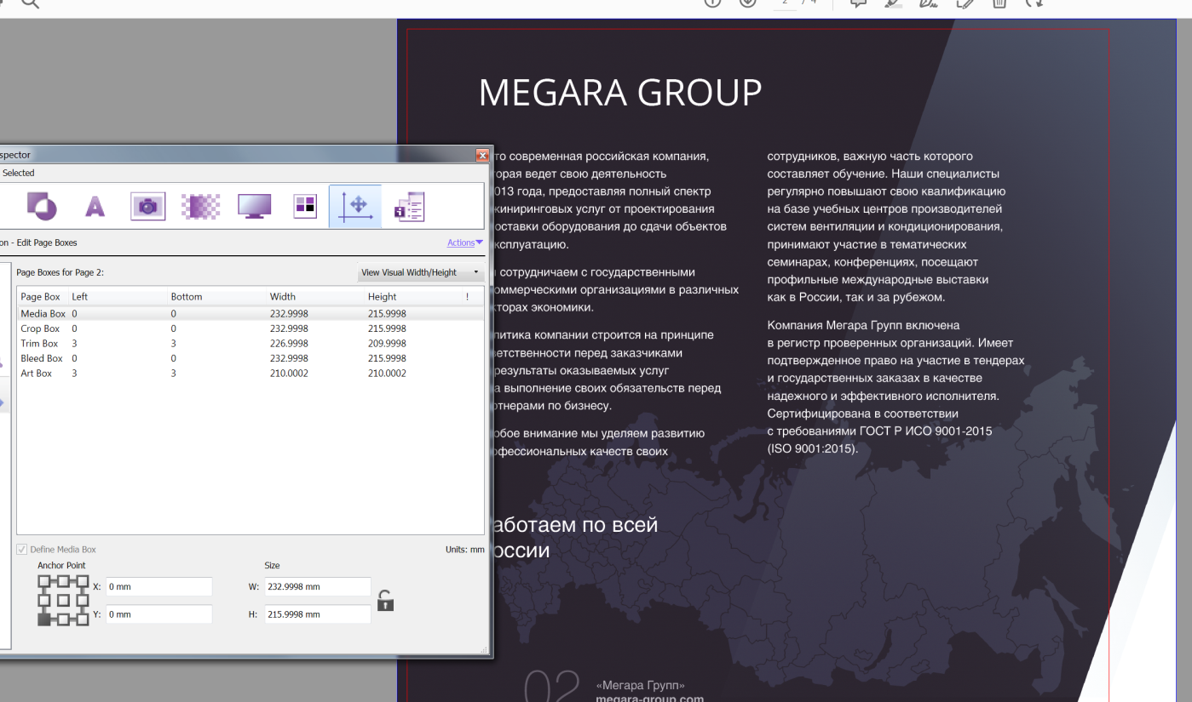Viewport: 1192px width, 702px height.
Task: Set anchor point to top-right square
Action: click(x=83, y=580)
